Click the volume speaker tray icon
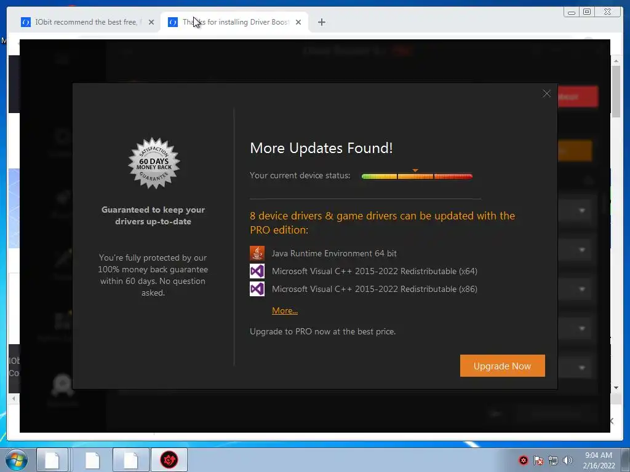 pos(568,460)
